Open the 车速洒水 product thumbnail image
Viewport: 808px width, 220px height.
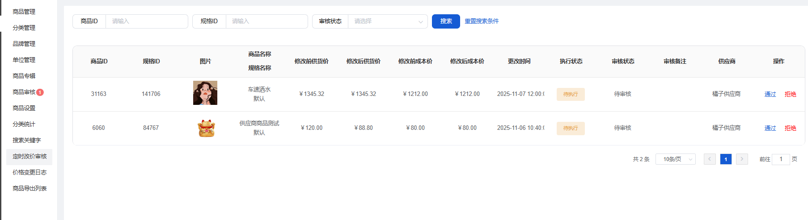pos(205,93)
